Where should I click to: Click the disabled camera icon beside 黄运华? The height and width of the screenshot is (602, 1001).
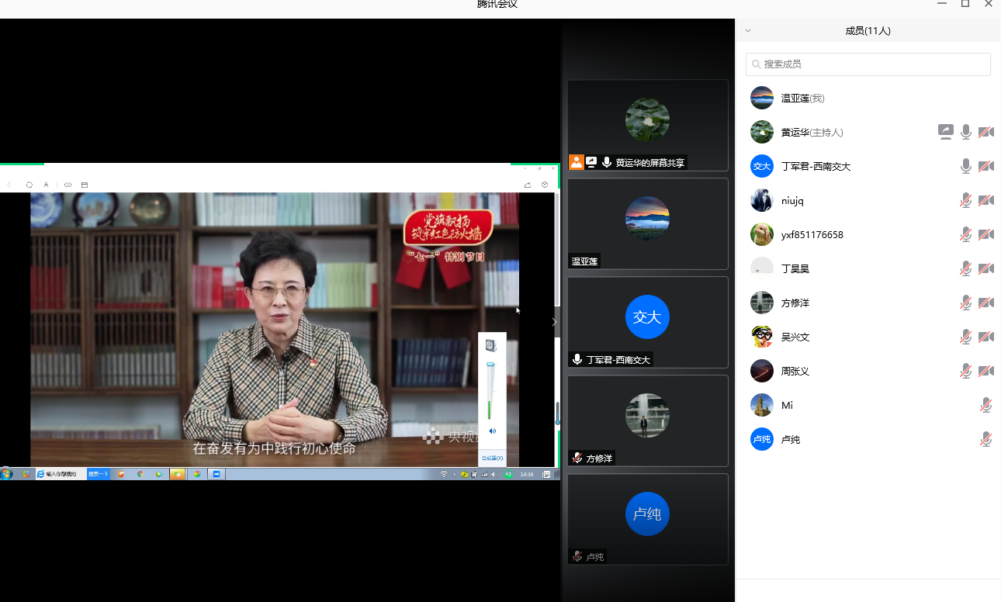tap(985, 132)
